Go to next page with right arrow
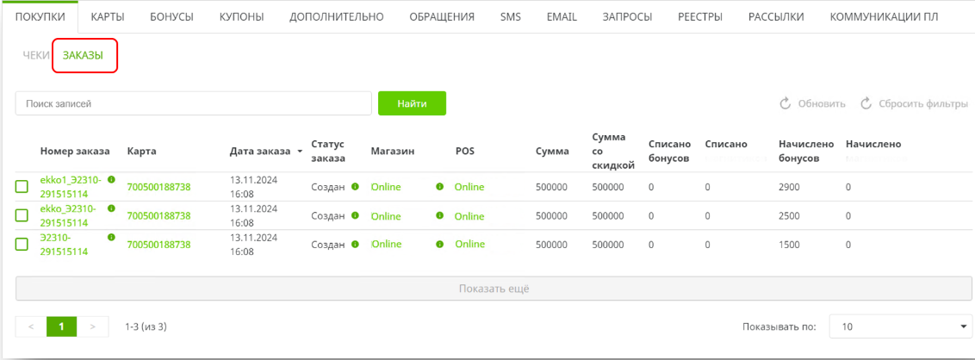This screenshot has width=975, height=360. (93, 326)
